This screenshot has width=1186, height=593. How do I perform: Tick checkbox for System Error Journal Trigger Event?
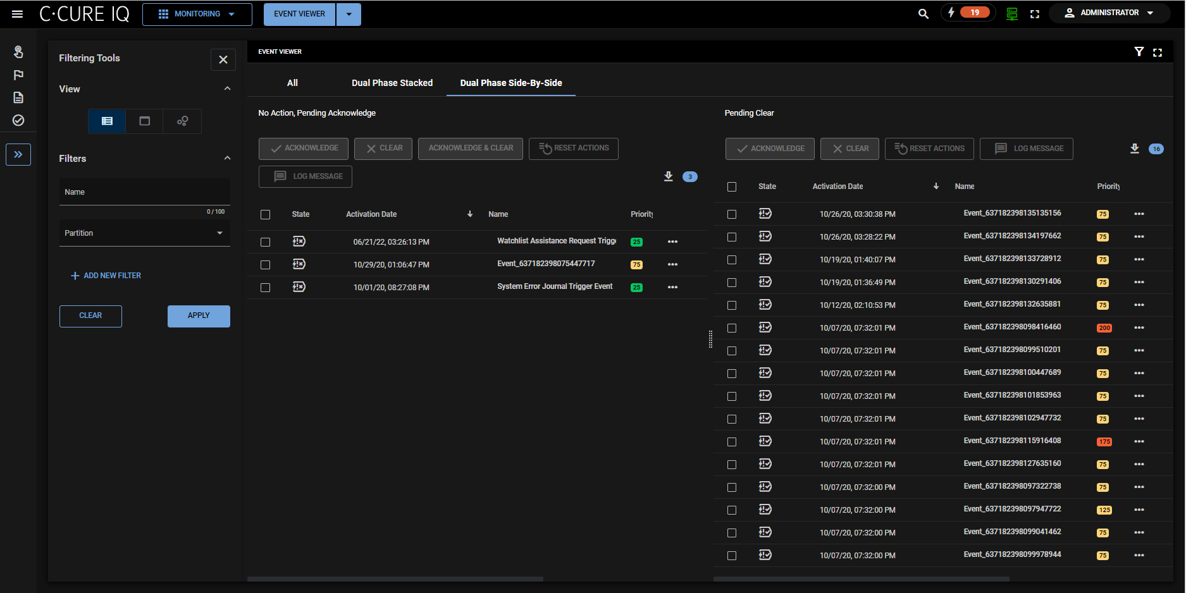266,288
